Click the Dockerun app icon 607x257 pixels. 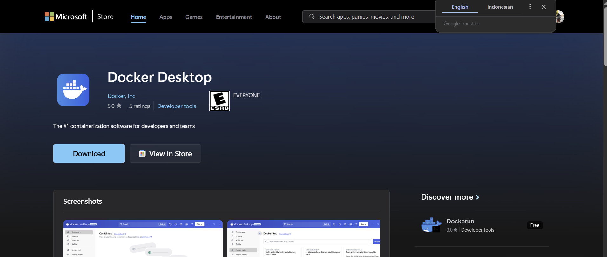point(431,225)
